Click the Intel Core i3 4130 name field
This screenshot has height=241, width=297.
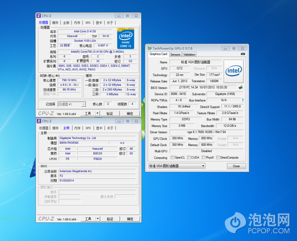tap(85, 31)
